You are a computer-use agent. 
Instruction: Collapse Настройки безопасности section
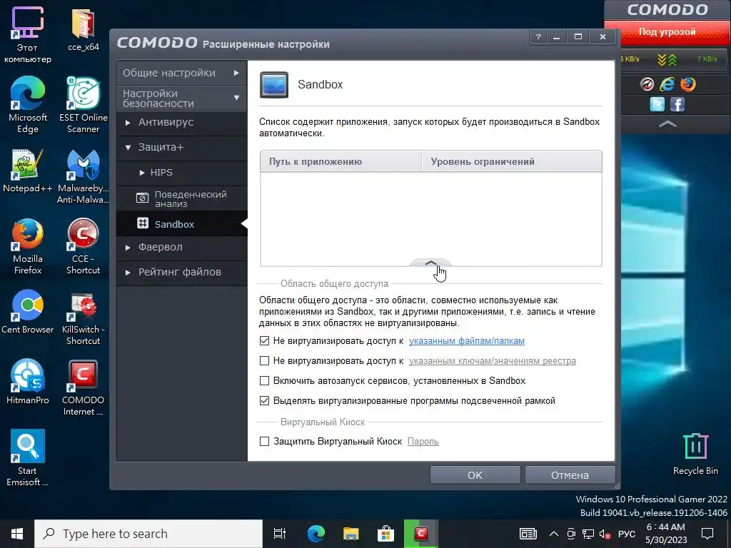click(181, 98)
